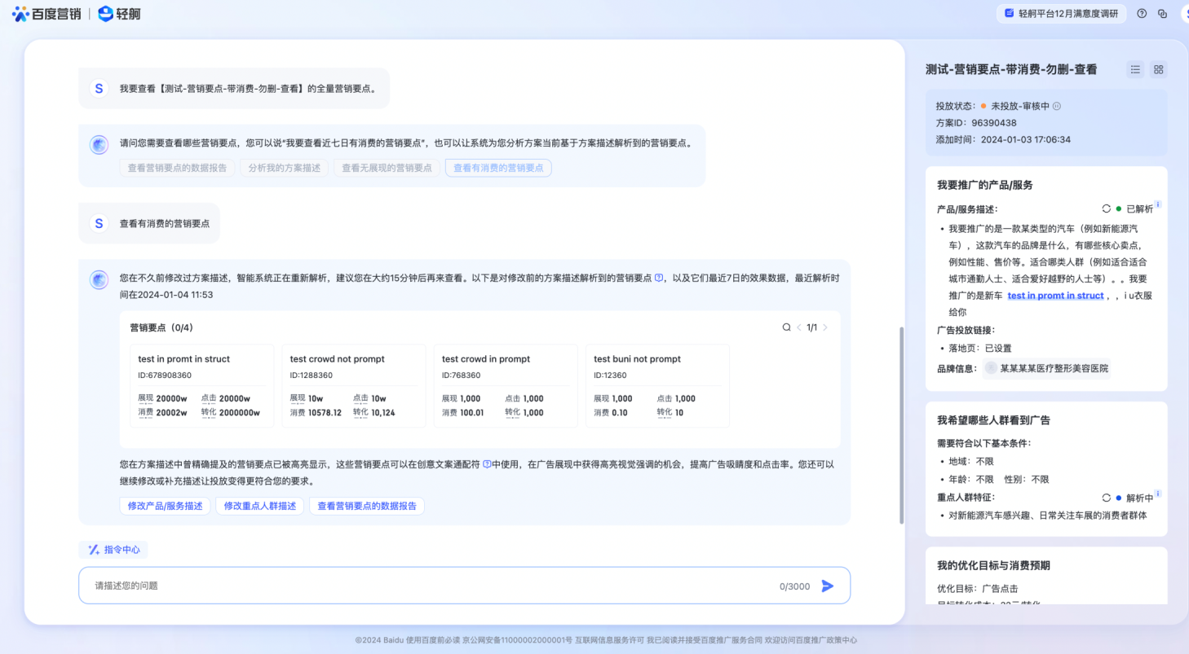This screenshot has width=1189, height=654.
Task: Click the 修改产品/服务描述 button
Action: pos(165,506)
